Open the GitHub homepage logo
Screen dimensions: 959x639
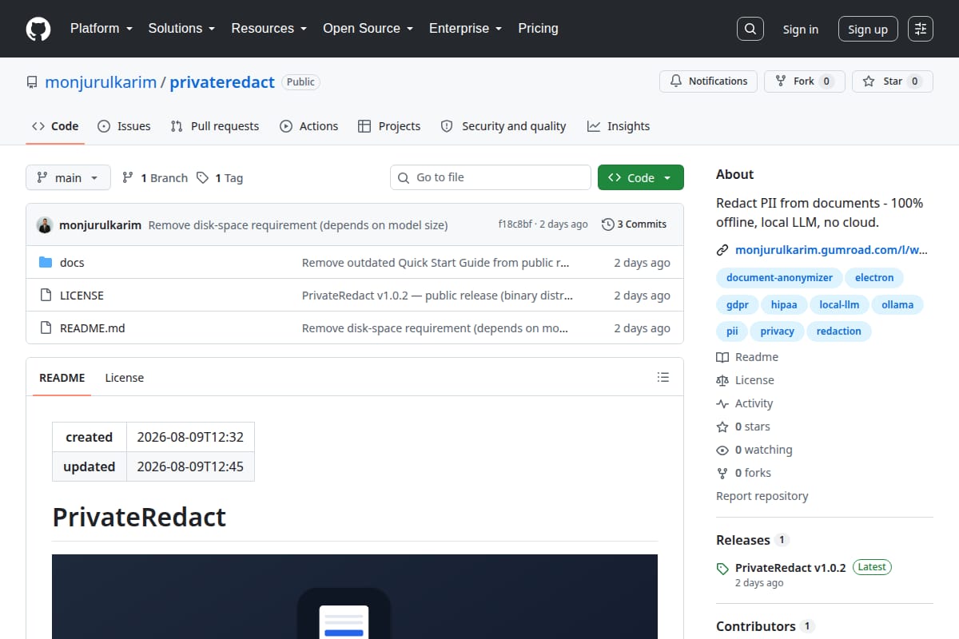(x=38, y=29)
